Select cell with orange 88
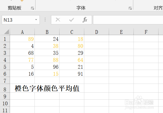 point(47,59)
